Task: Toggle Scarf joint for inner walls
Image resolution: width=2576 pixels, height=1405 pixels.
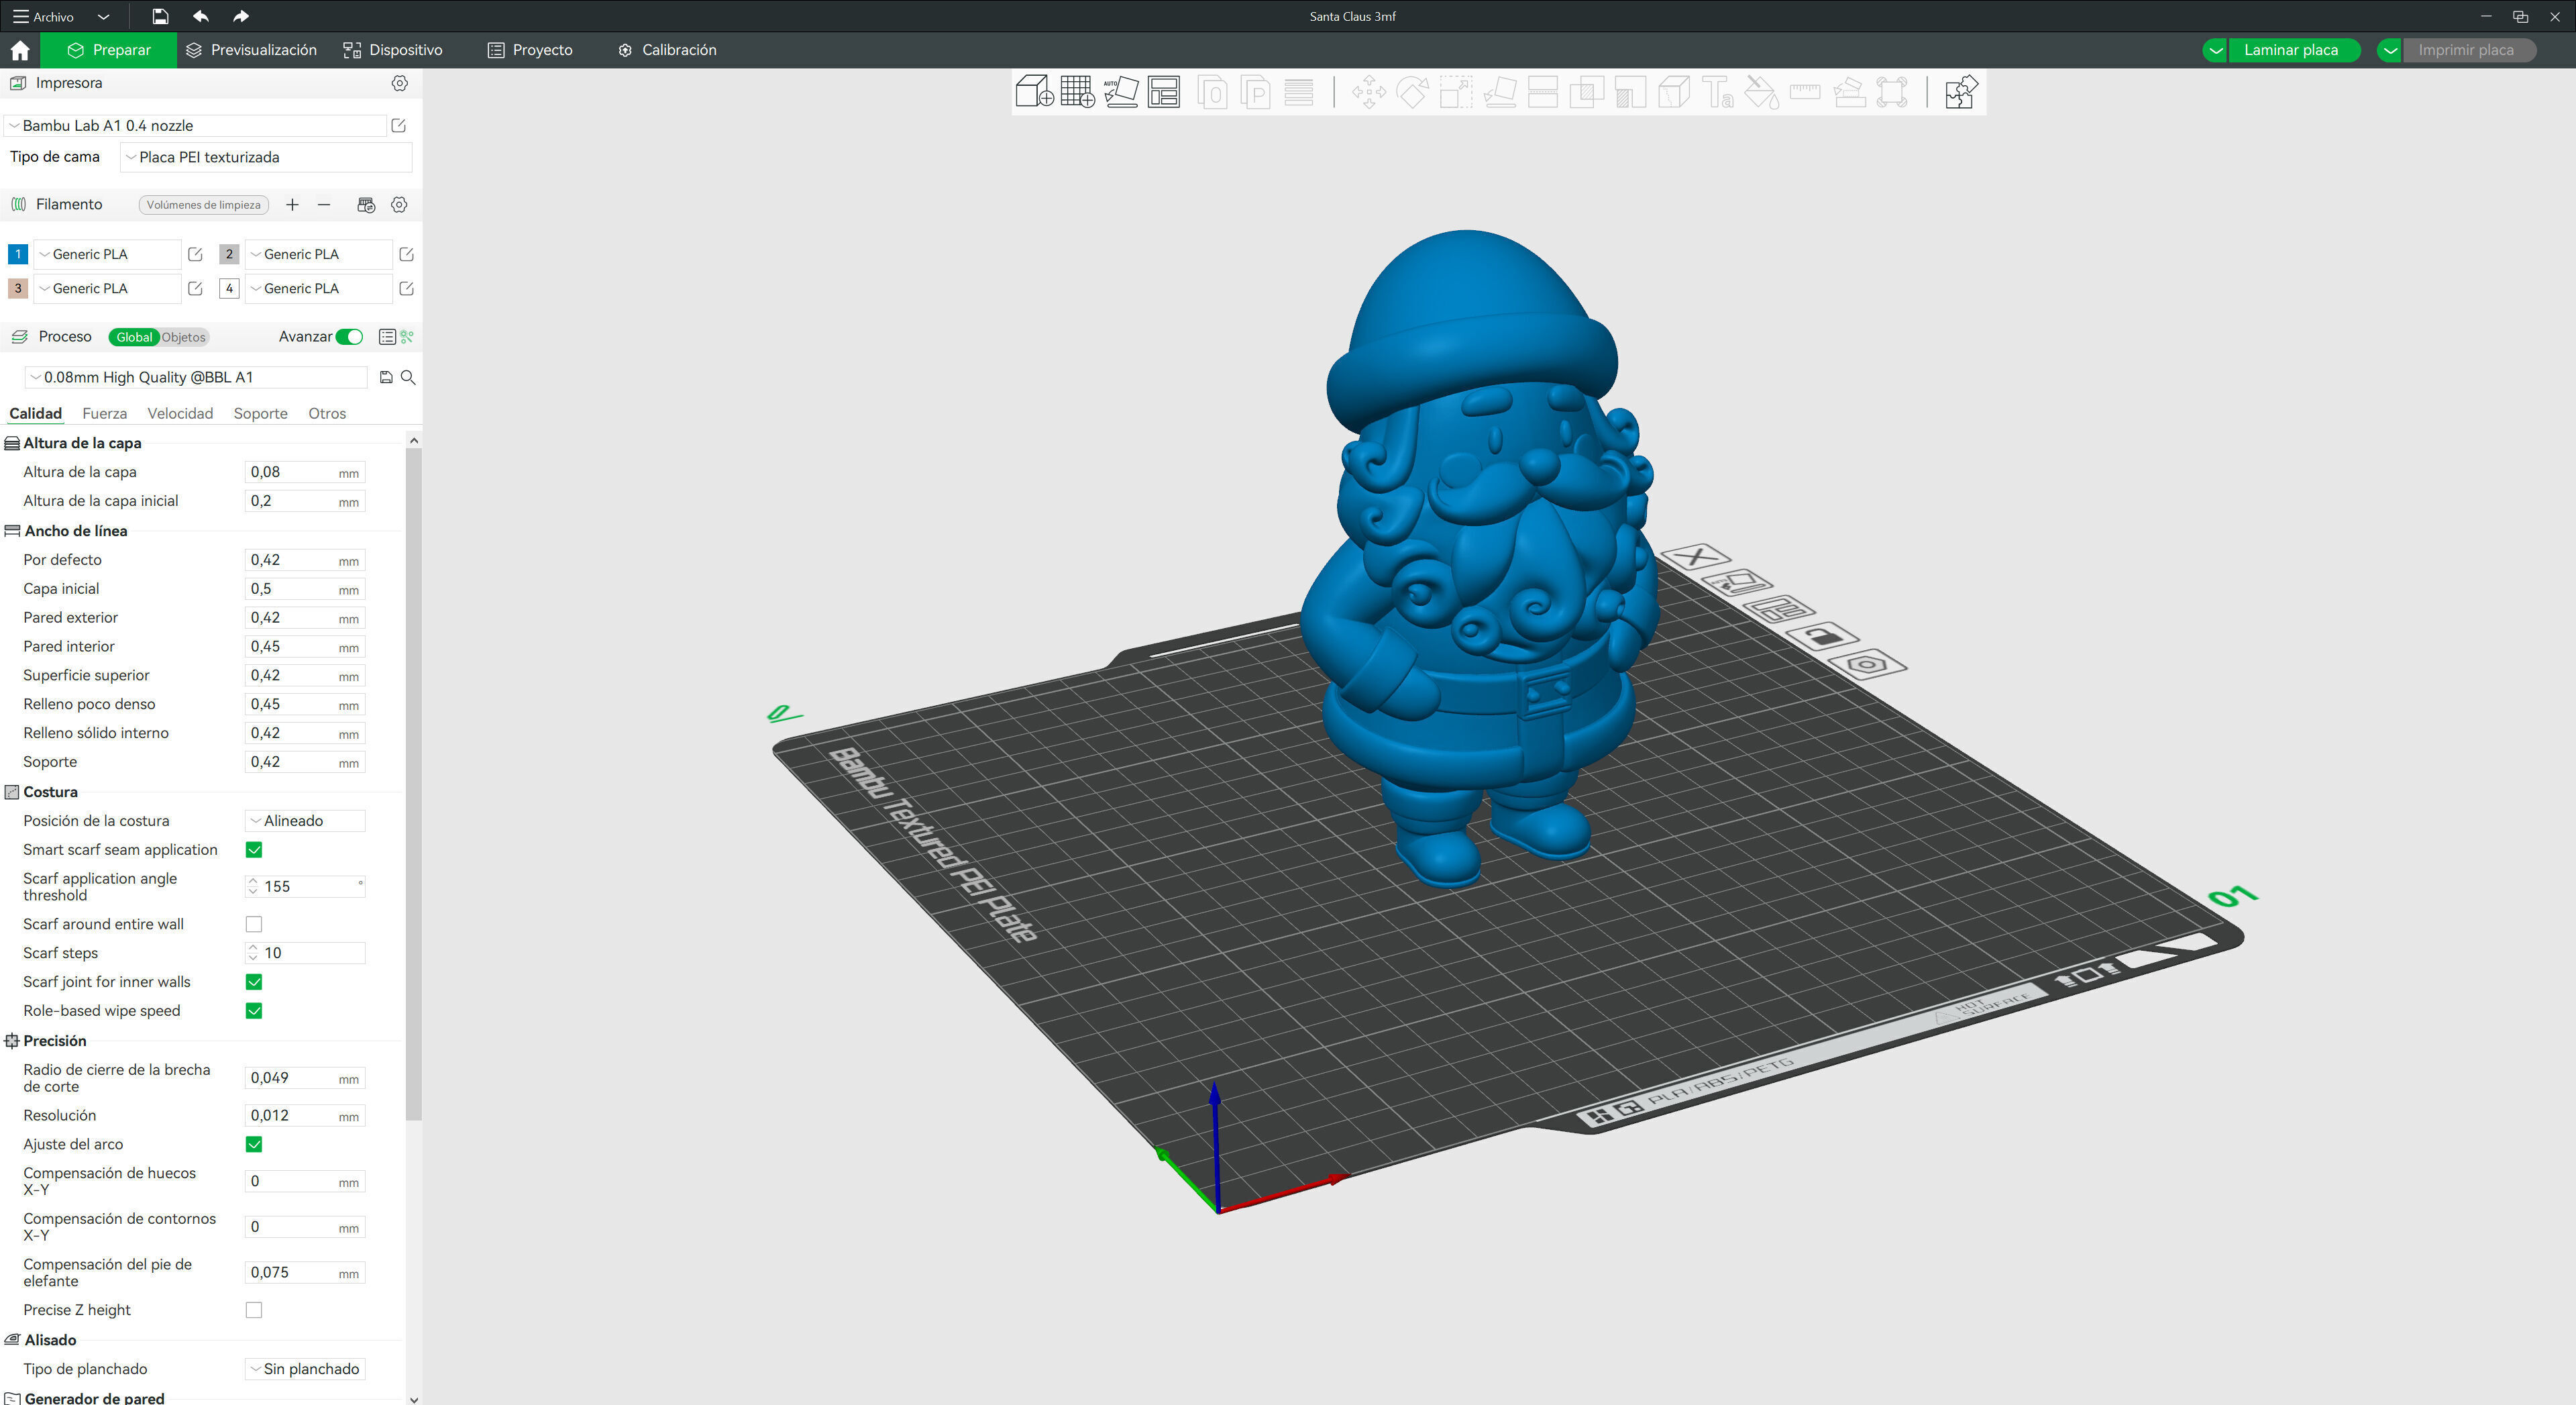Action: (x=254, y=982)
